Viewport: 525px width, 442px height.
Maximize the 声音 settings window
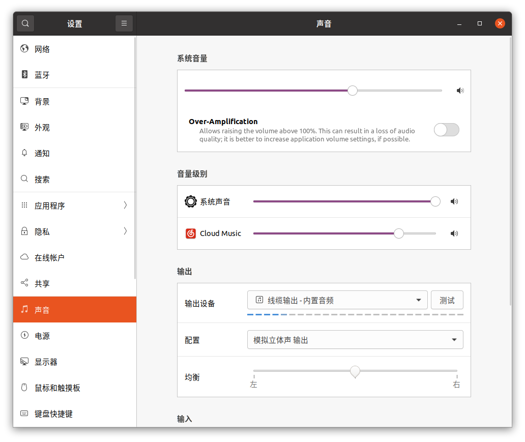479,23
